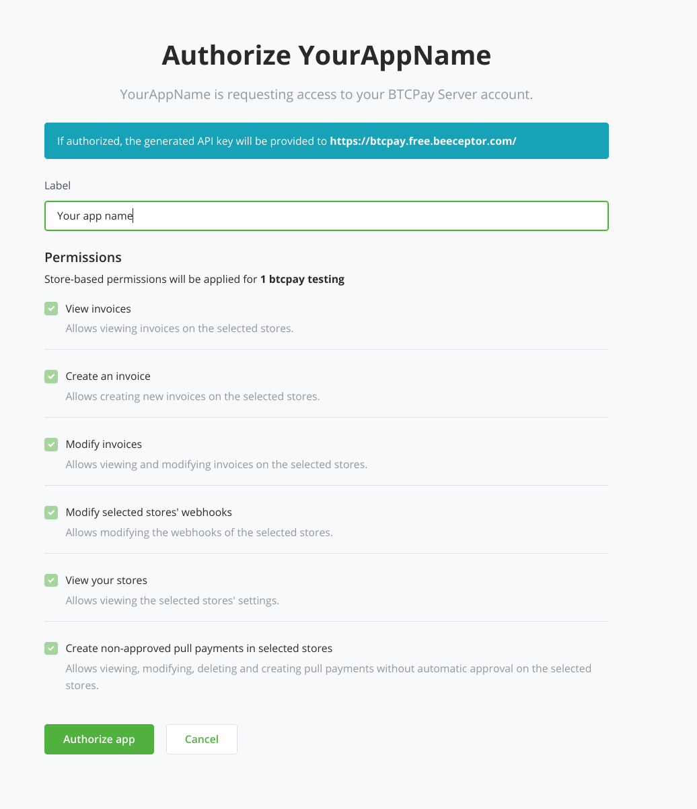
Task: Click the "Modify invoices" permission label
Action: click(x=104, y=444)
